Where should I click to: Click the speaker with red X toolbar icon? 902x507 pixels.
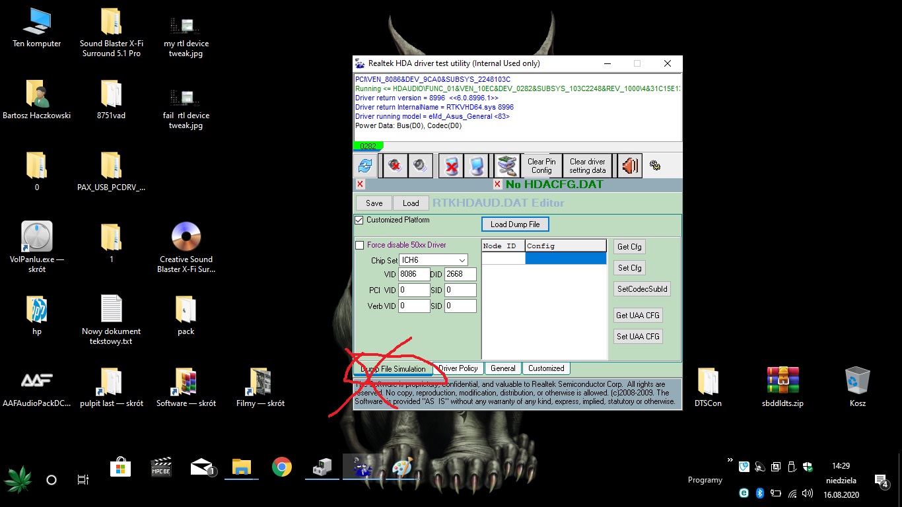coord(396,166)
